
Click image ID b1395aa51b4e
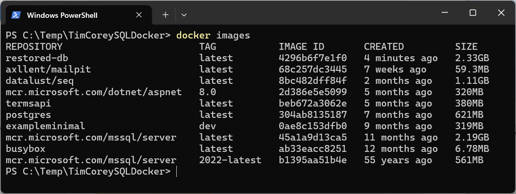(313, 160)
